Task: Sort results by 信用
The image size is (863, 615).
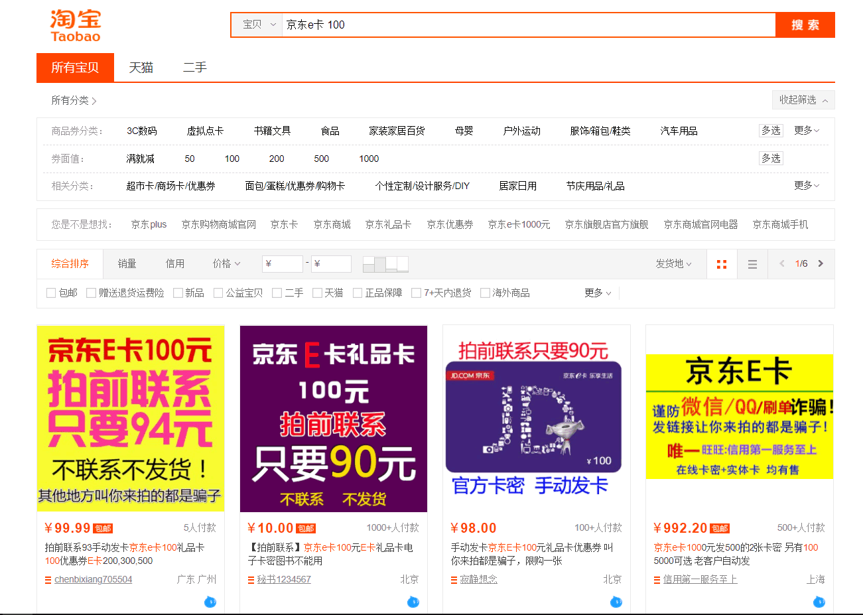Action: [x=175, y=263]
